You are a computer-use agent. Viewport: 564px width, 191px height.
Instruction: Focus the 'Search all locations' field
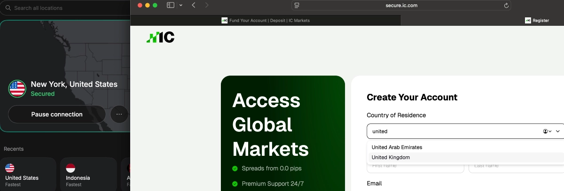65,8
